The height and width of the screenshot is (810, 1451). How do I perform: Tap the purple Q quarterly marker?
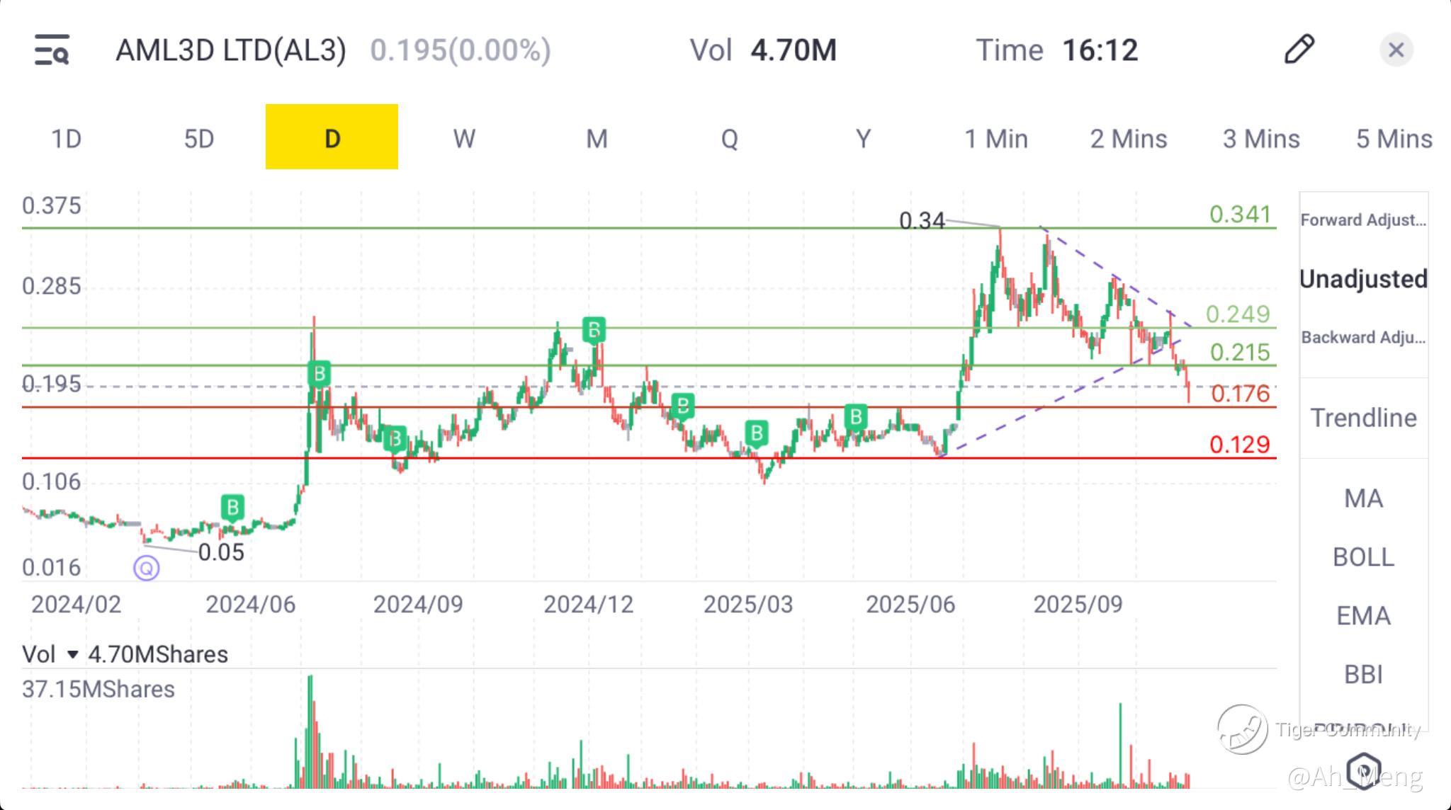(x=147, y=568)
